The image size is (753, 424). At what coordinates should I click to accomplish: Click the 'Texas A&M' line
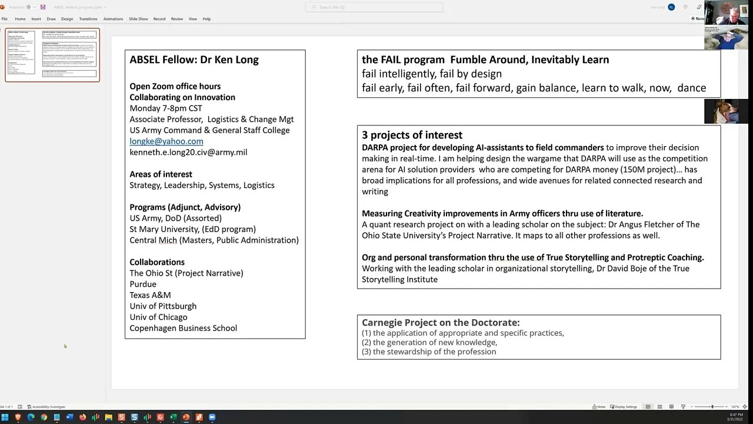coord(150,295)
